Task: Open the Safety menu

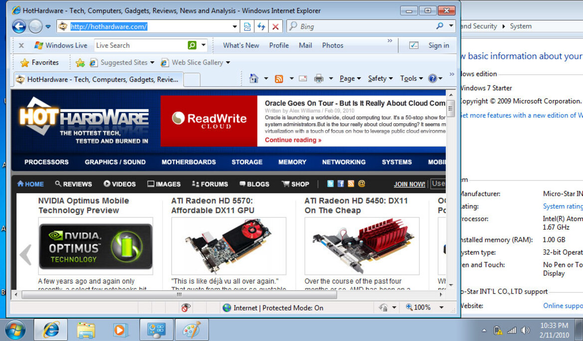Action: (x=380, y=78)
